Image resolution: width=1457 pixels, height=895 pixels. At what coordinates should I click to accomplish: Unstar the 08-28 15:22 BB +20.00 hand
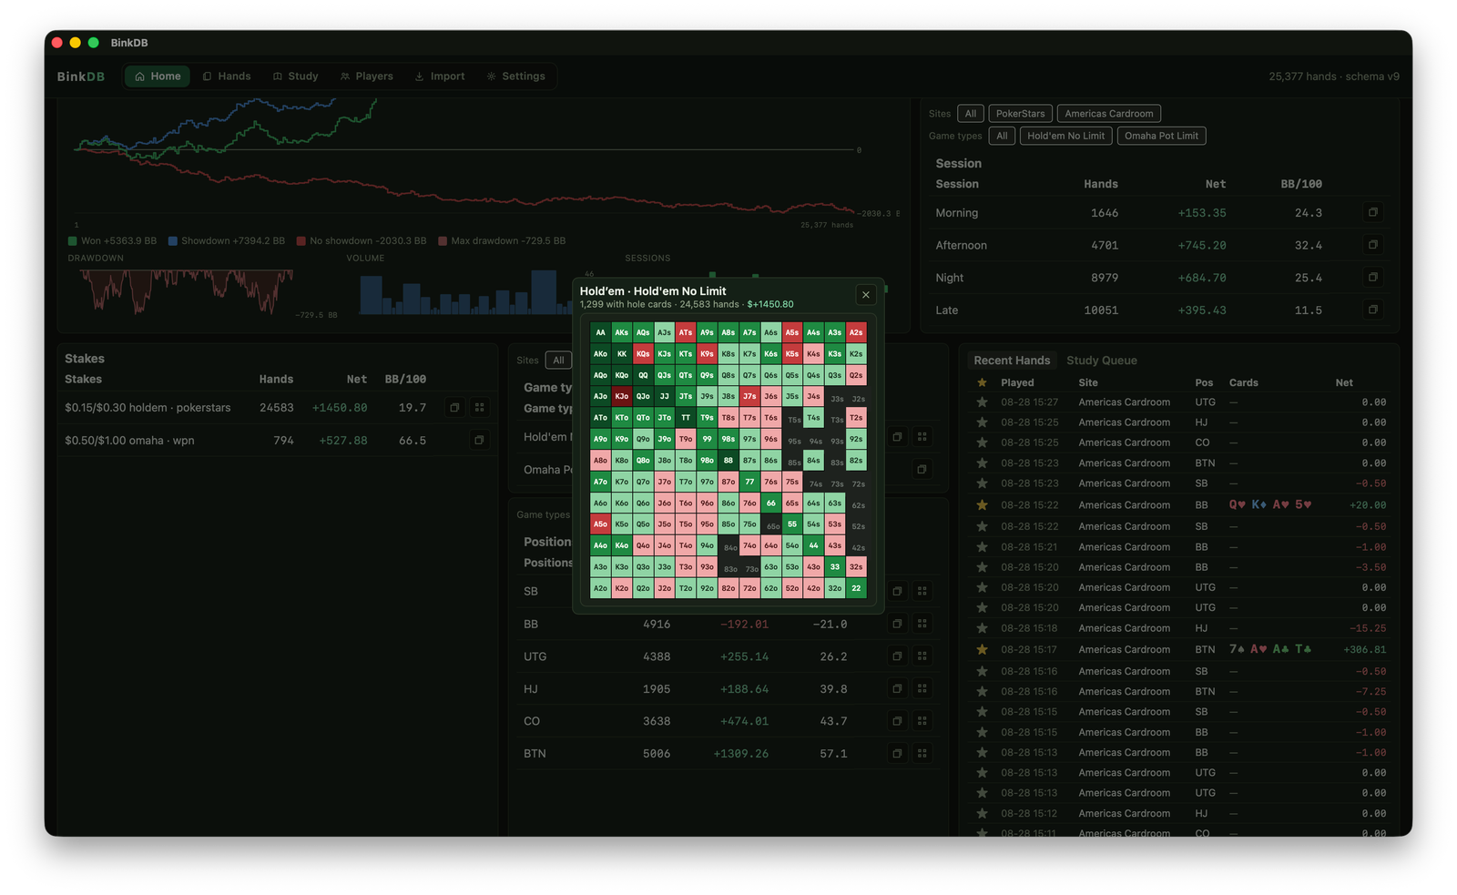click(982, 504)
